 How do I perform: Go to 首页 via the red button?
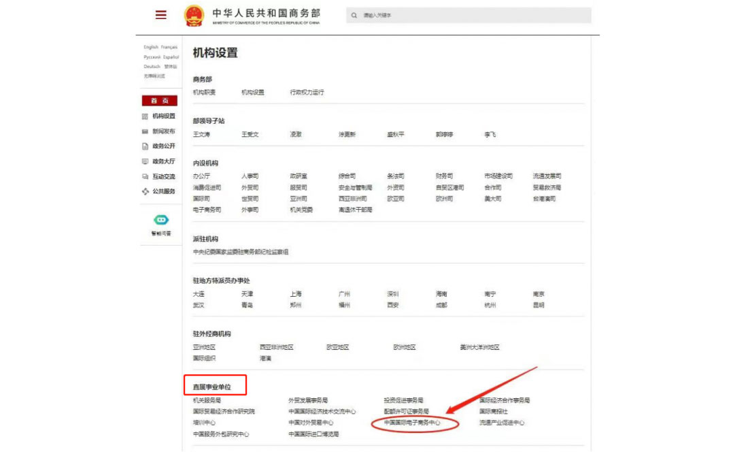click(159, 101)
